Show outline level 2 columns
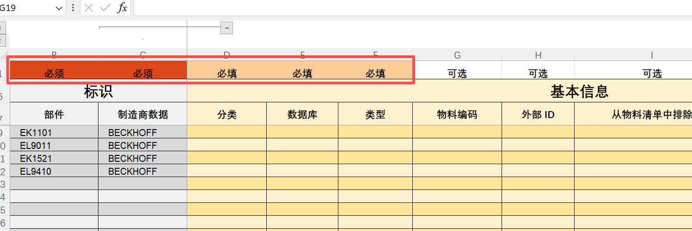This screenshot has width=692, height=231. pos(2,41)
